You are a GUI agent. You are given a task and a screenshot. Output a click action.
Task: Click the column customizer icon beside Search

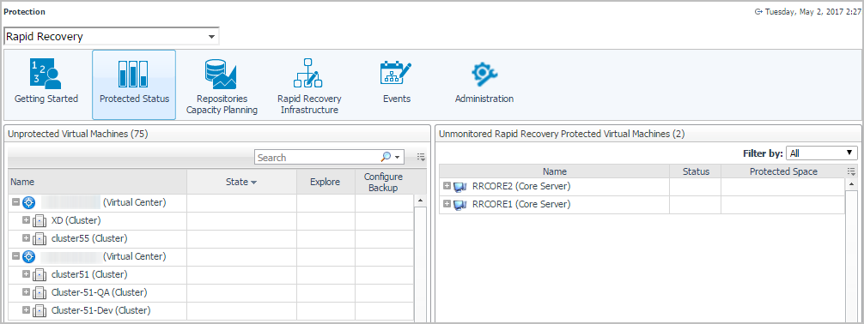click(422, 158)
